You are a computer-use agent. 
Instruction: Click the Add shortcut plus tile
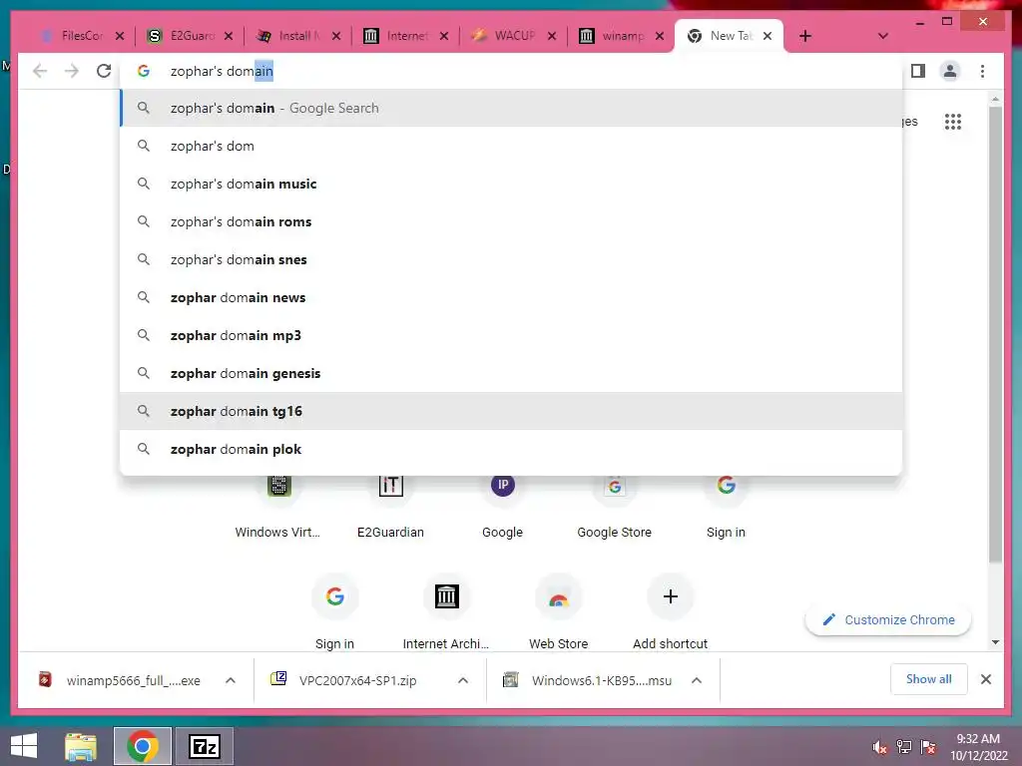(x=670, y=609)
